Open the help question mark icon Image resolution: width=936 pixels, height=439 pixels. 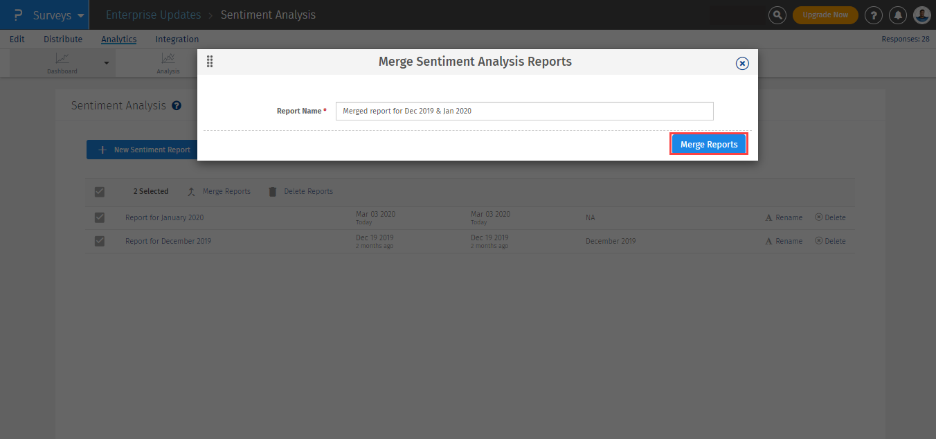click(874, 15)
